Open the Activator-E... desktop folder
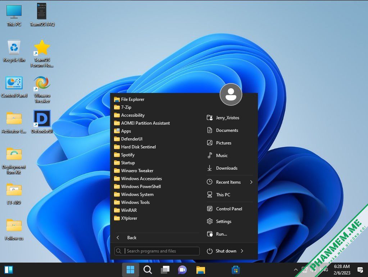This screenshot has width=368, height=277. pyautogui.click(x=14, y=122)
